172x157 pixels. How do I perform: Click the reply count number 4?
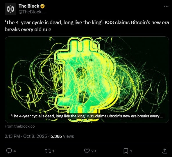click(15, 151)
